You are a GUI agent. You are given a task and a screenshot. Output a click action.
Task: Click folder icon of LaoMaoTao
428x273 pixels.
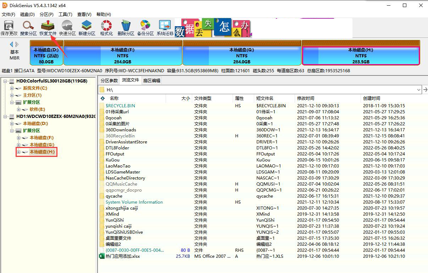[102, 166]
